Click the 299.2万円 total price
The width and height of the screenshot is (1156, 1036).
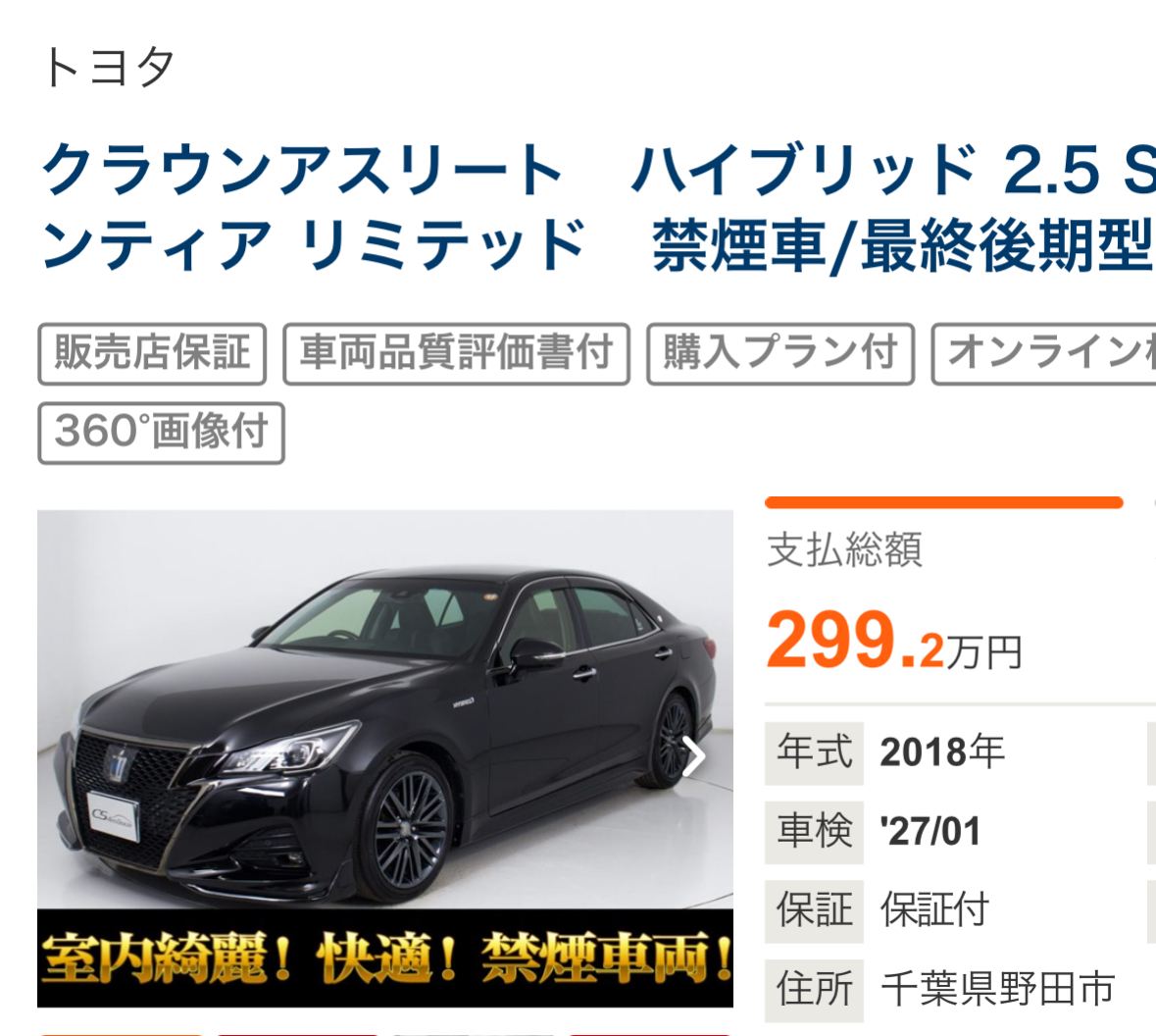[894, 642]
